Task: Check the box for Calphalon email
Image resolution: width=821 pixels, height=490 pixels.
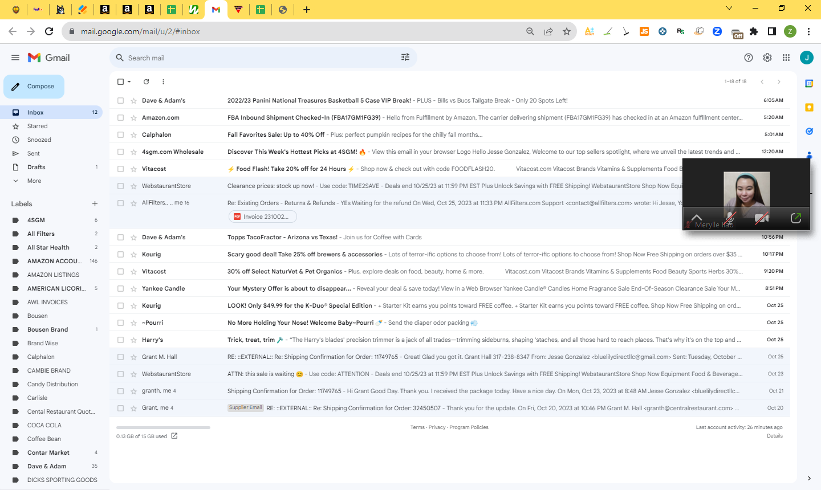Action: 120,134
